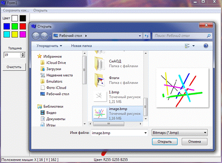Select the 1.bmp file thumbnail
This screenshot has height=163, width=222.
coord(99,96)
